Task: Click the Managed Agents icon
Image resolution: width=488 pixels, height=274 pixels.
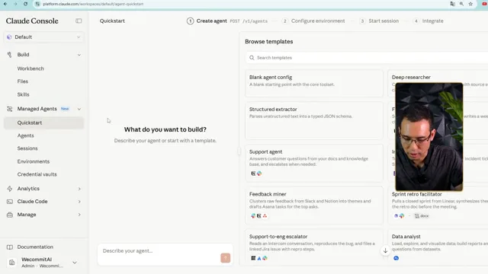Action: 10,109
